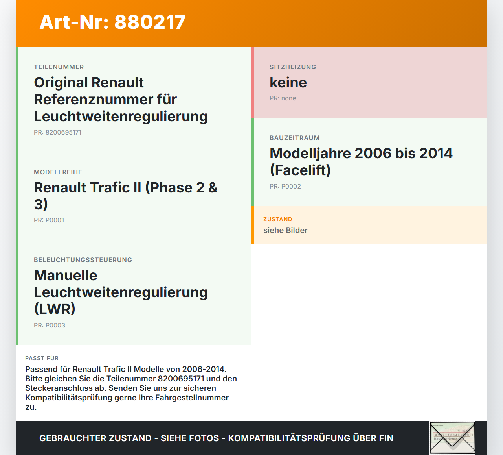Select PR: 8200695171 text
The height and width of the screenshot is (455, 503).
tap(58, 132)
